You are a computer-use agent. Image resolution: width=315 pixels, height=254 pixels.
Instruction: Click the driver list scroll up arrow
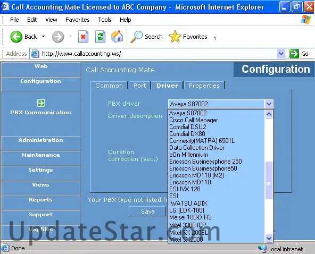coord(269,114)
